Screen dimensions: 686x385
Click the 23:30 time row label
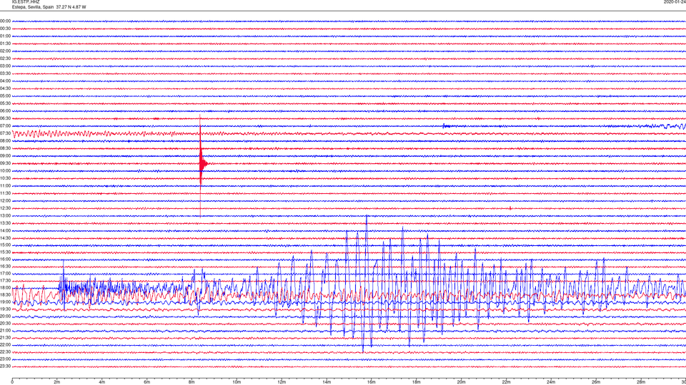tap(5, 366)
